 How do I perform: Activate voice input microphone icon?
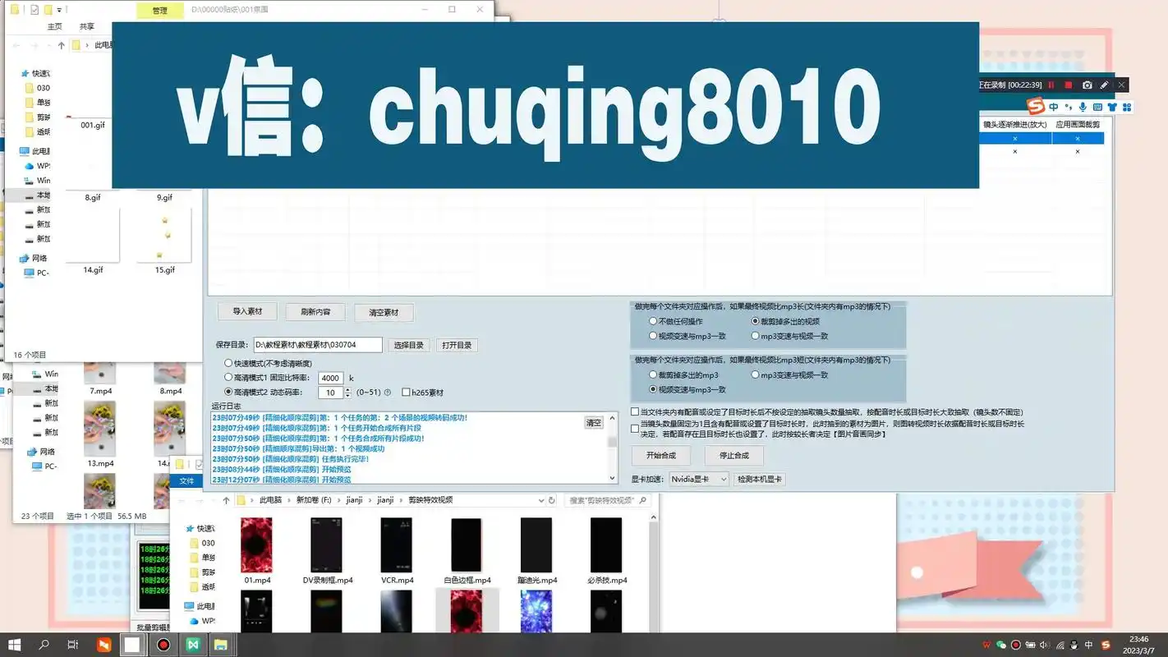click(1083, 107)
